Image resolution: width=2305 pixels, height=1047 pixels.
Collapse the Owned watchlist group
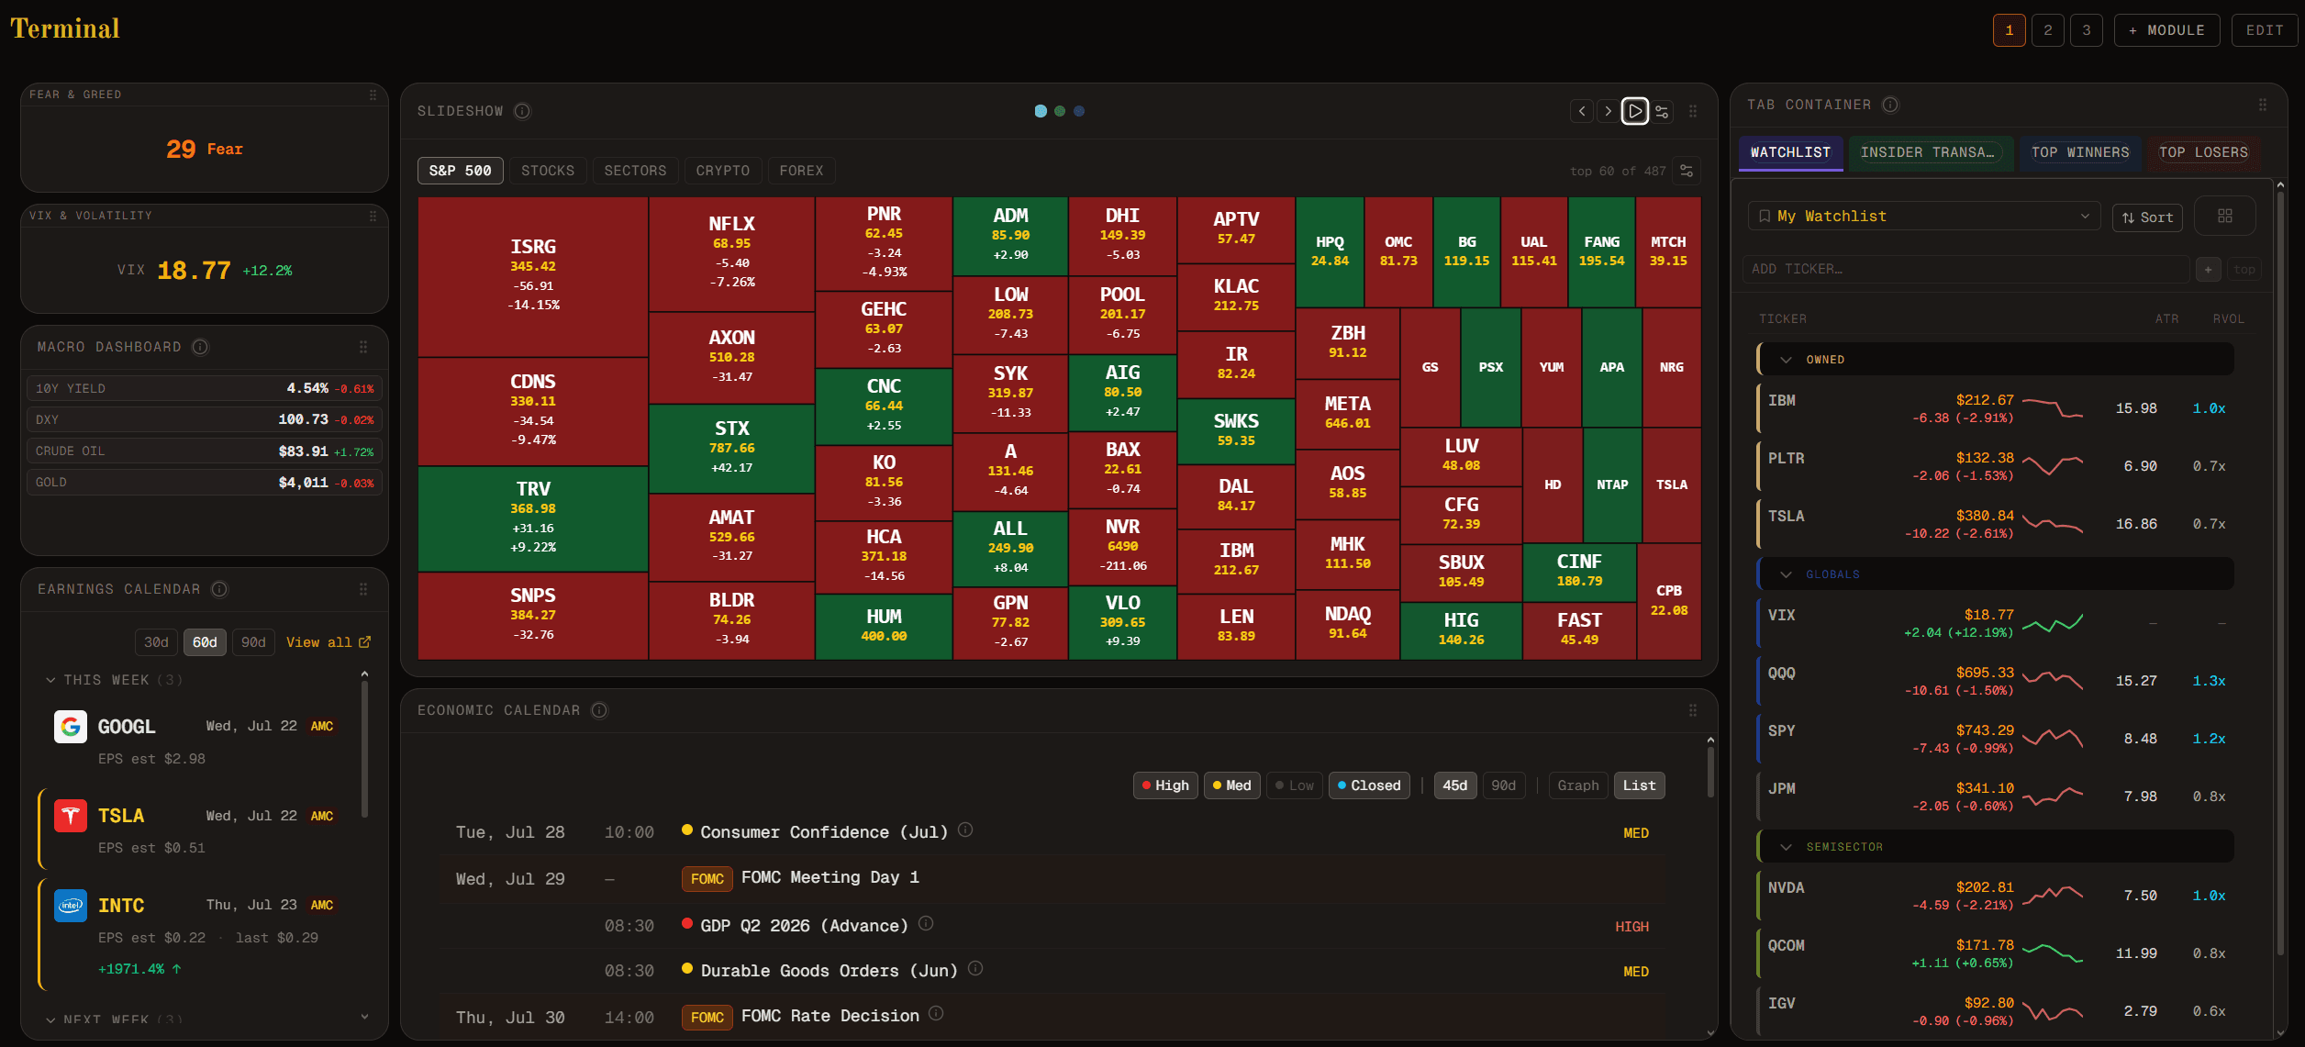point(1996,360)
